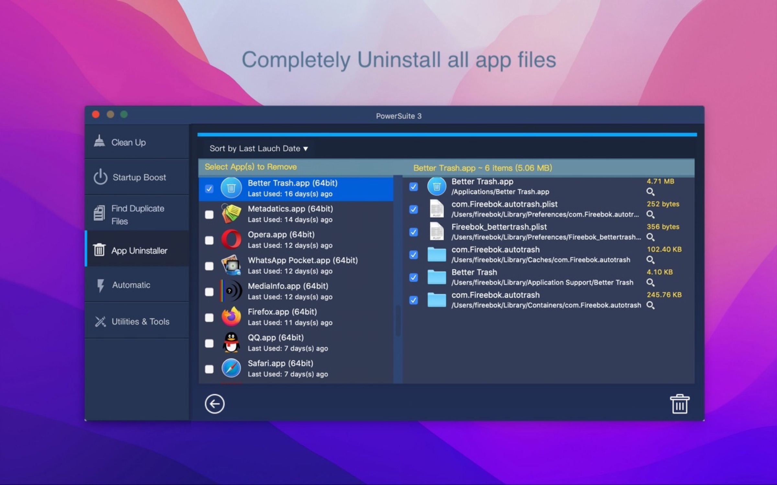Uncheck Better Trash.app (64bit) in app list
The height and width of the screenshot is (485, 777).
tap(209, 189)
